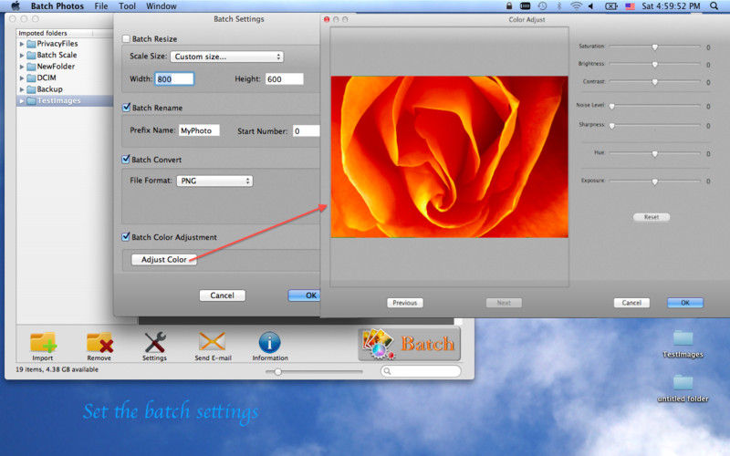Click the rose preview image
730x456 pixels.
coord(449,157)
